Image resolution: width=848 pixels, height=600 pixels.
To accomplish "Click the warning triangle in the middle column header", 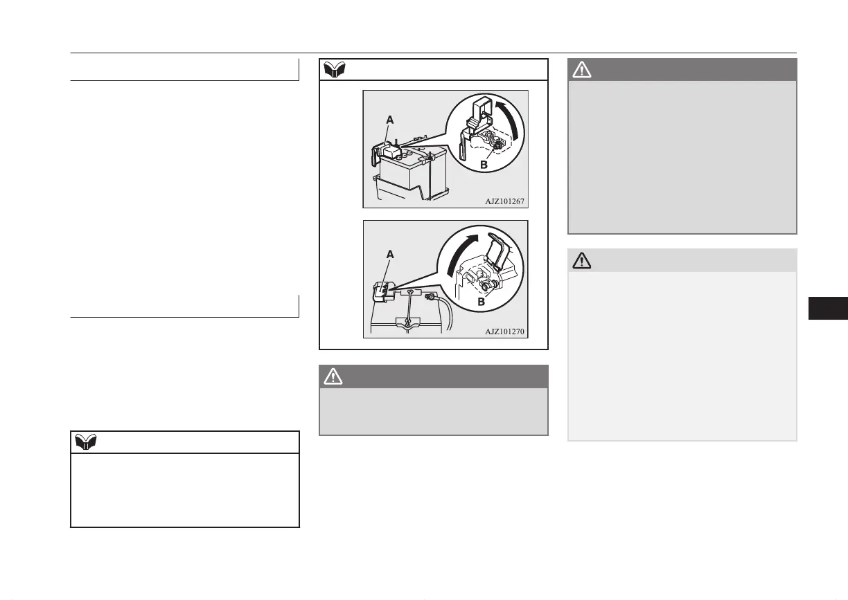I will click(333, 376).
